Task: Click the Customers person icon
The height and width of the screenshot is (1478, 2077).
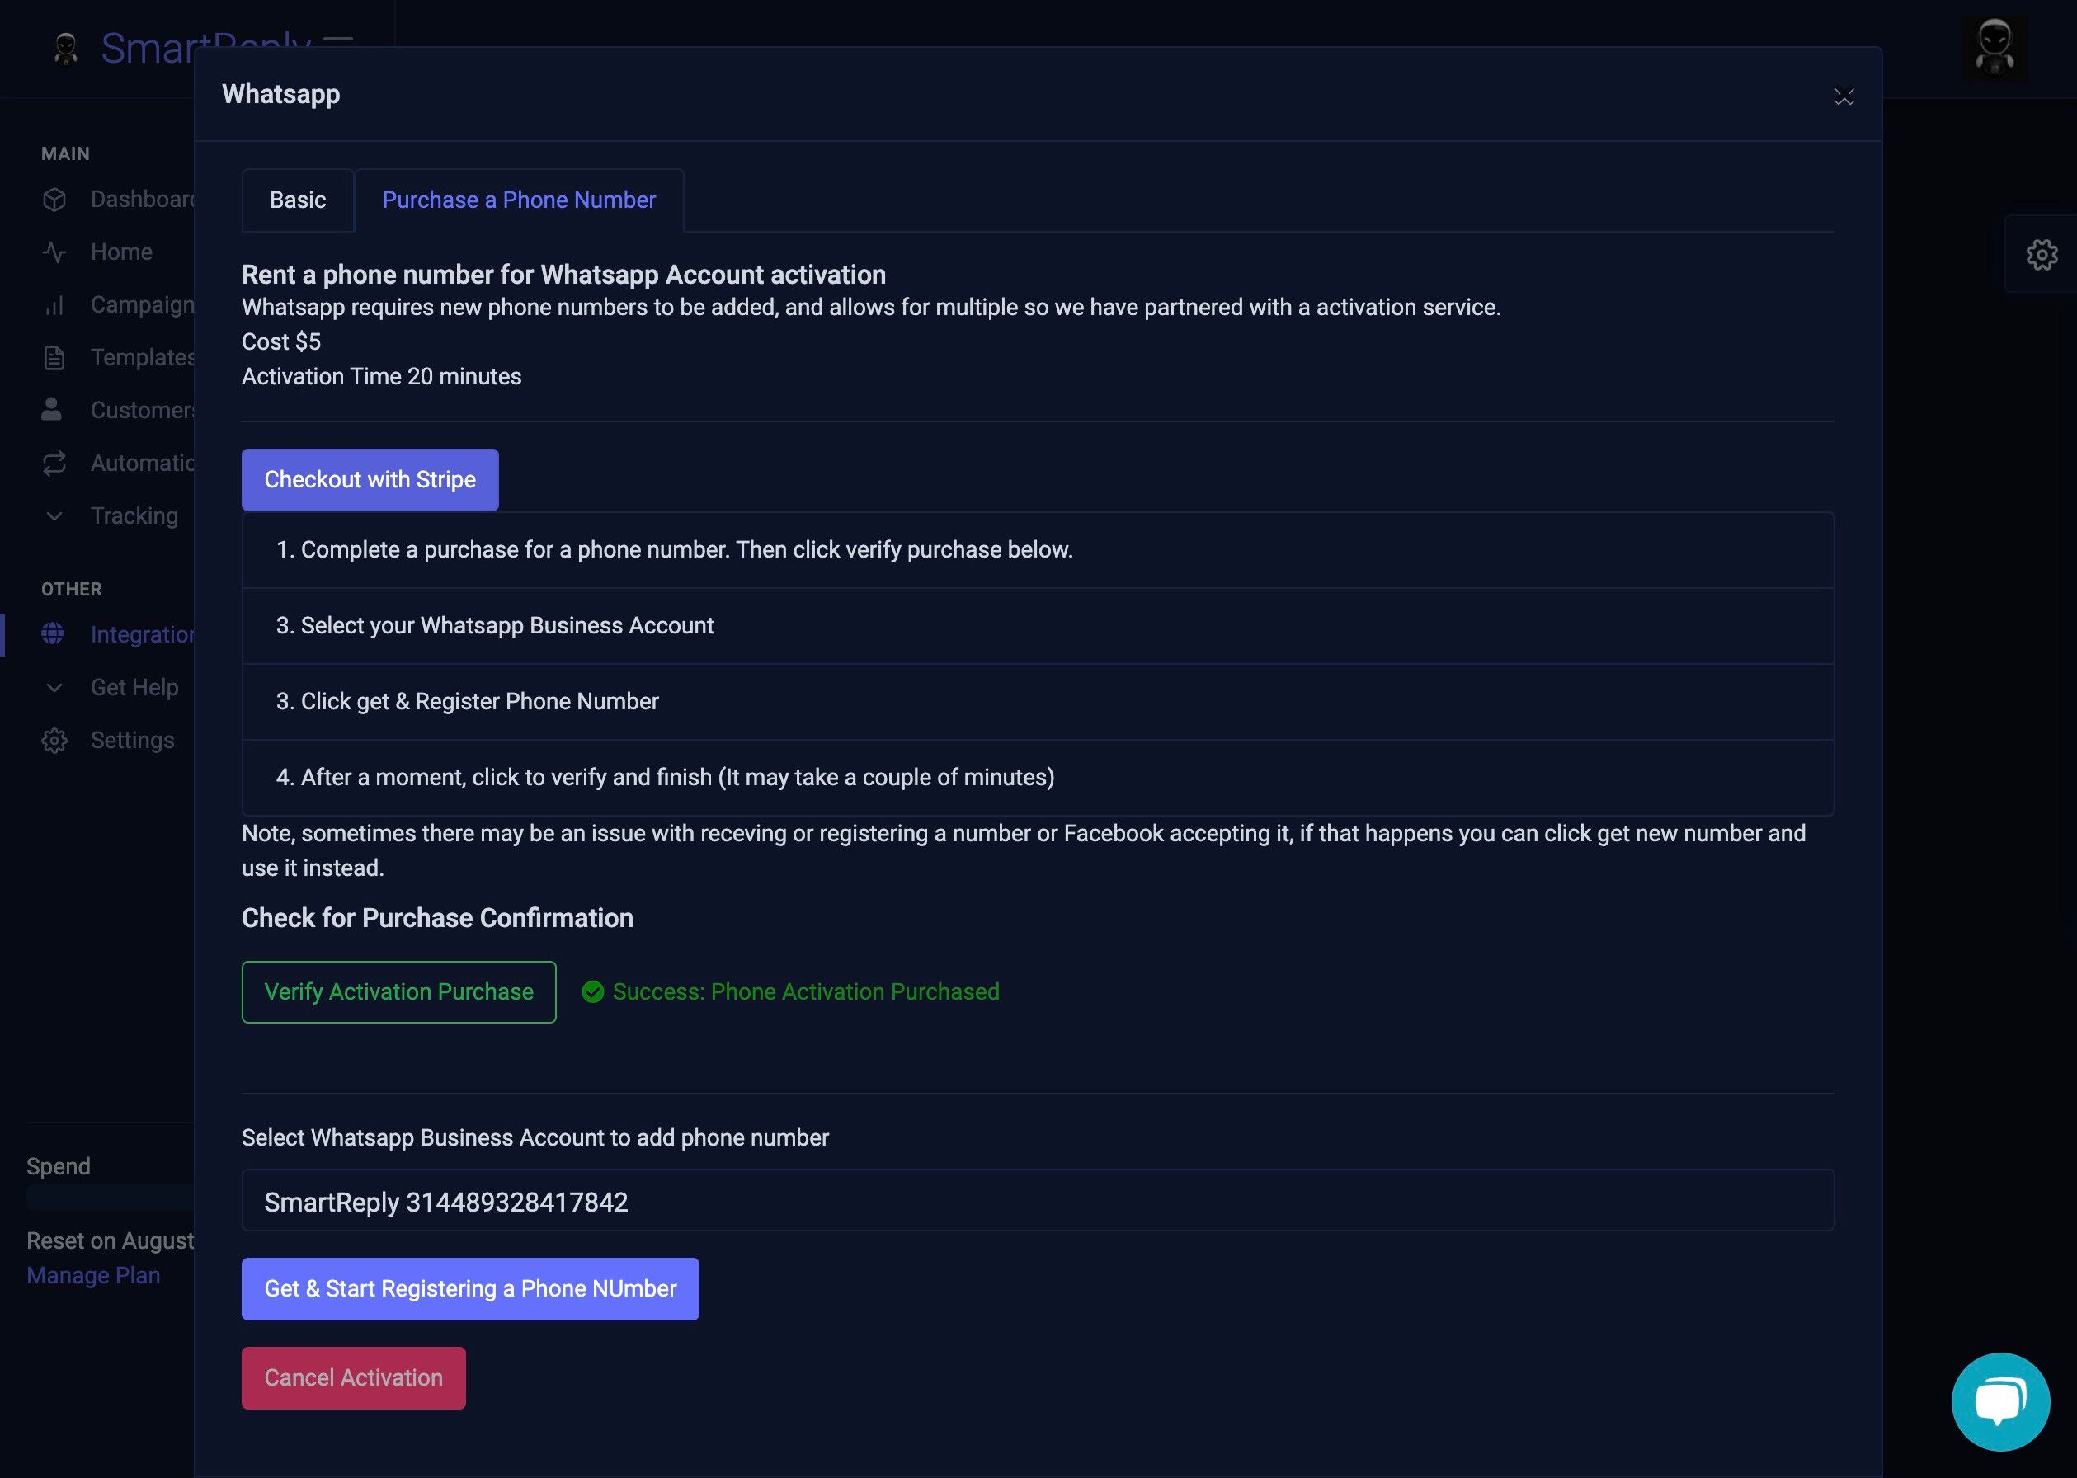Action: (x=52, y=410)
